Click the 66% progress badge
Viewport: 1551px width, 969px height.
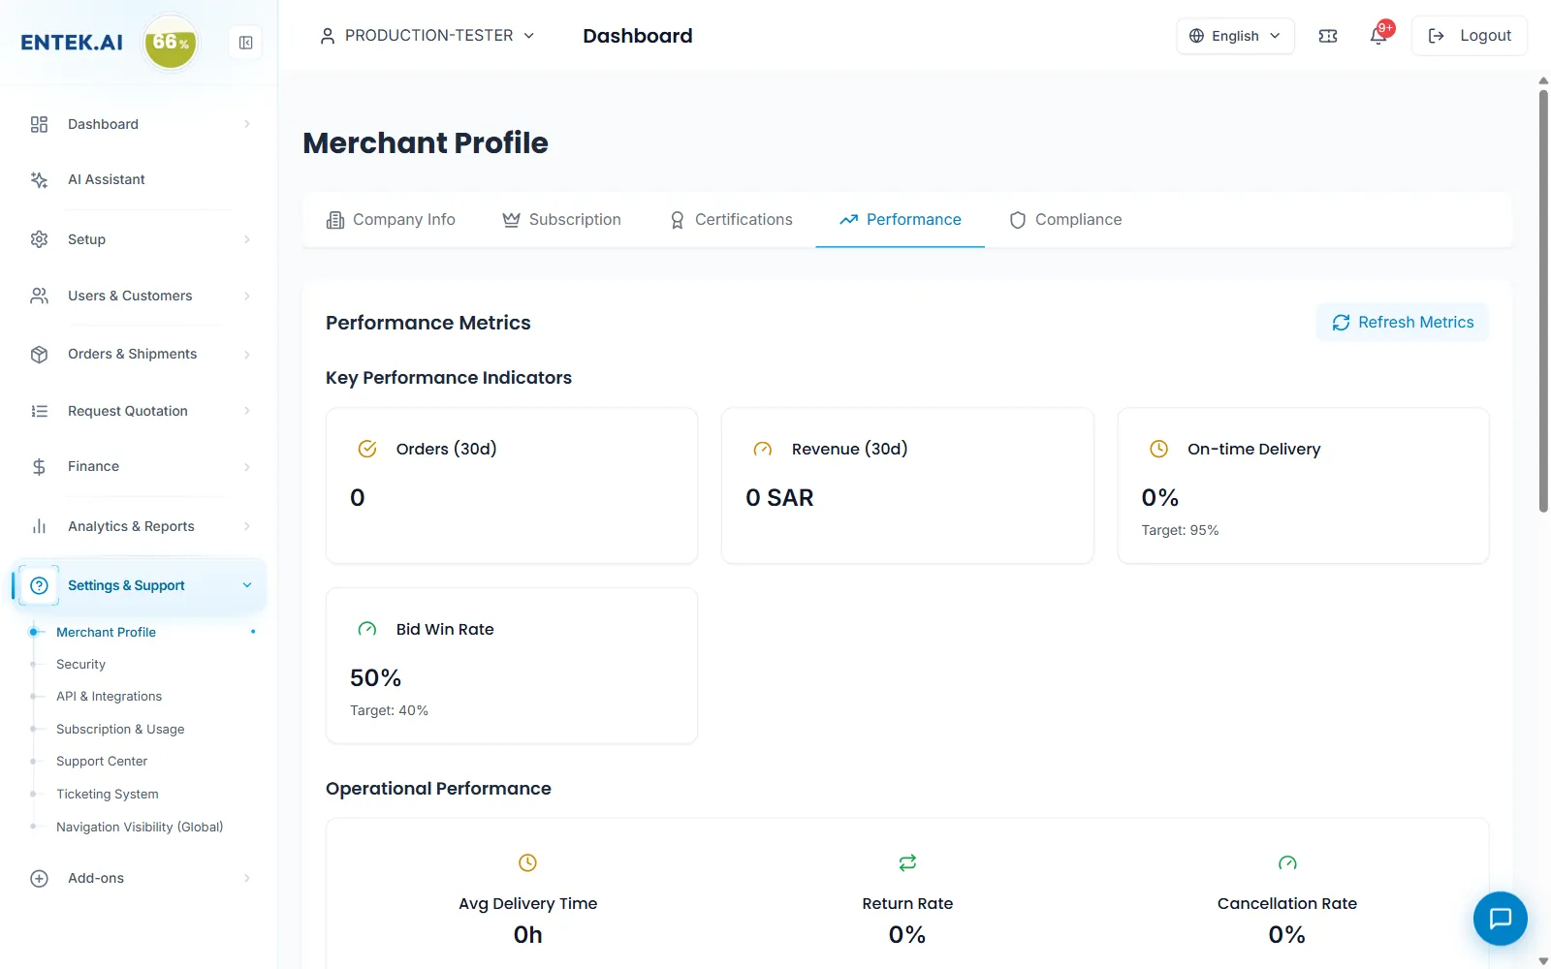171,43
